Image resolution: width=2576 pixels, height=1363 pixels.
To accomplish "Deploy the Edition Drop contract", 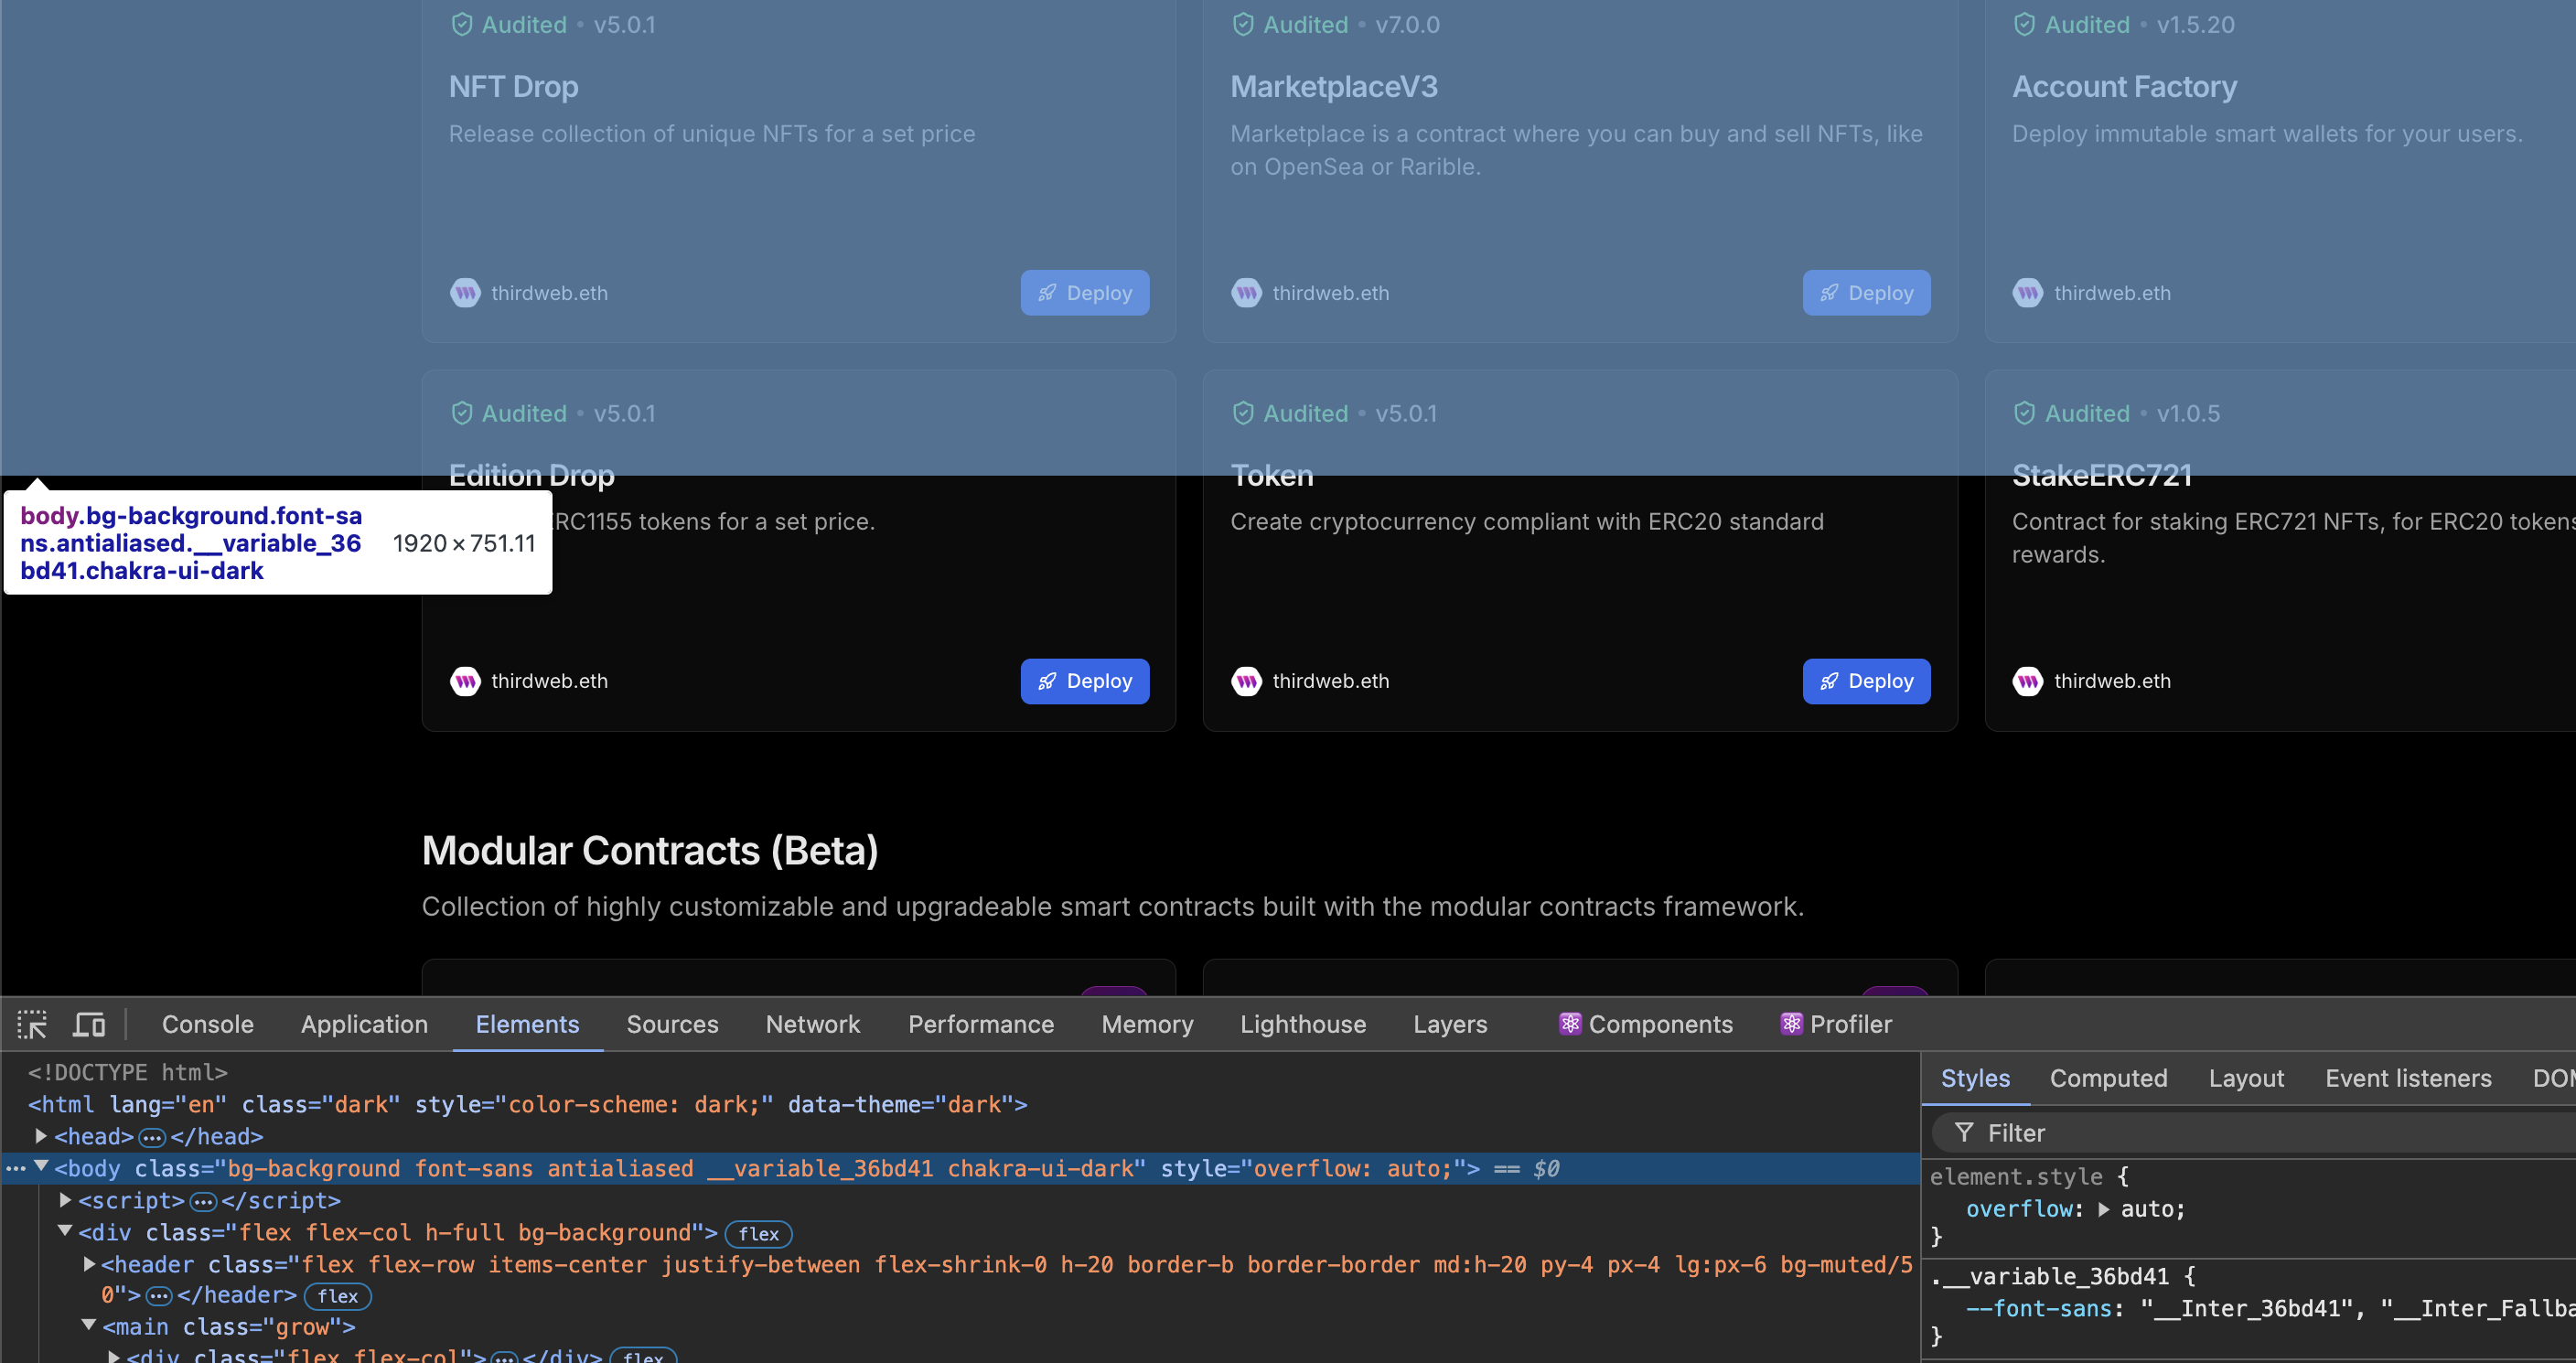I will point(1084,681).
